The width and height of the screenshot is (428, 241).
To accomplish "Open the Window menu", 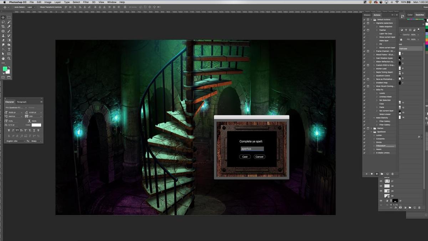I will 112,2.
